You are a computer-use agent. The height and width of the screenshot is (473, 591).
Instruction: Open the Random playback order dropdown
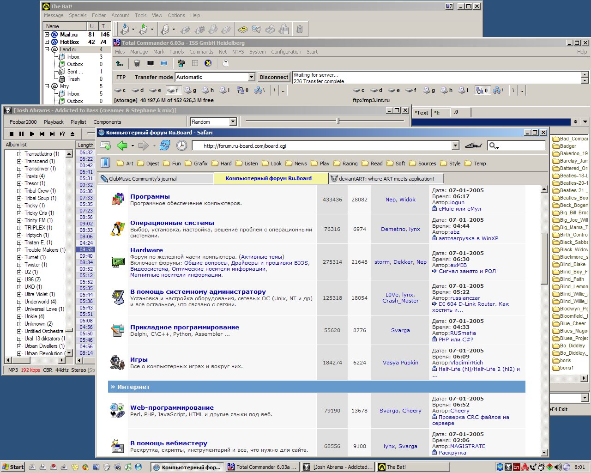tap(233, 122)
